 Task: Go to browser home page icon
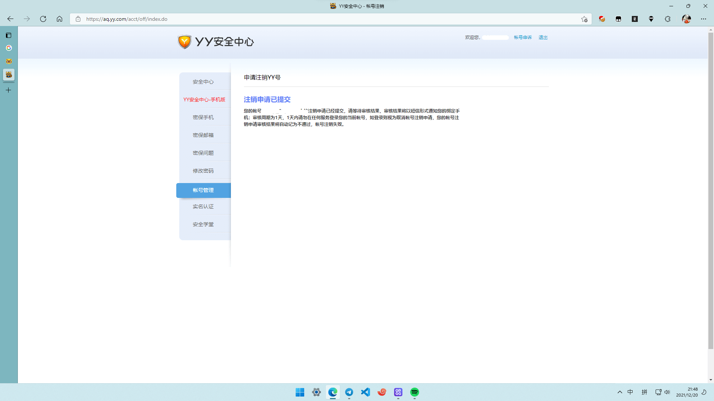click(59, 19)
